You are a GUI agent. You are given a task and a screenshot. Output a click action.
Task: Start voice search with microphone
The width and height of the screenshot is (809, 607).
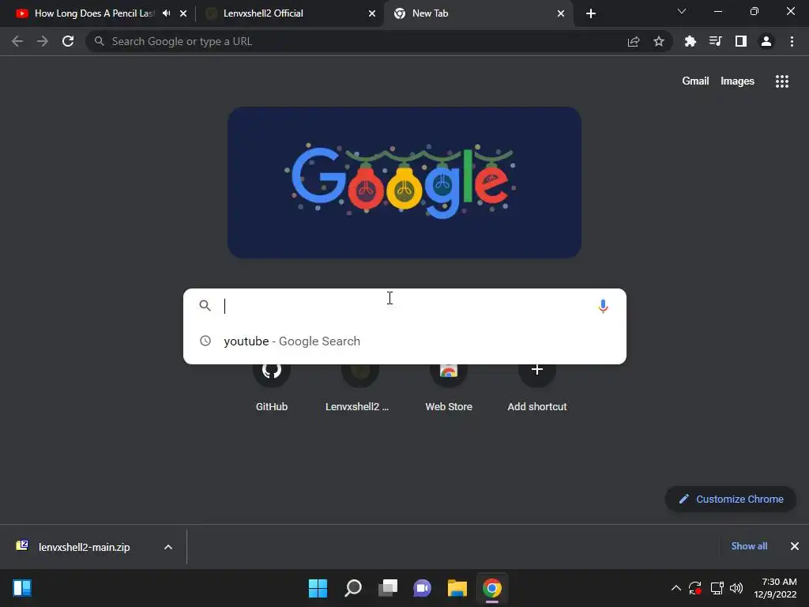pyautogui.click(x=603, y=306)
